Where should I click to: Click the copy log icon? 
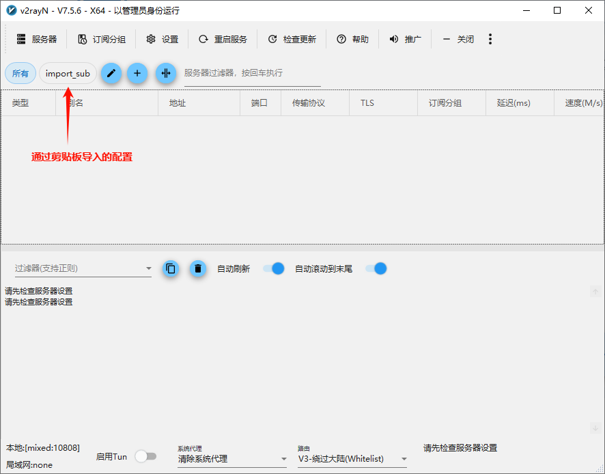pyautogui.click(x=171, y=268)
